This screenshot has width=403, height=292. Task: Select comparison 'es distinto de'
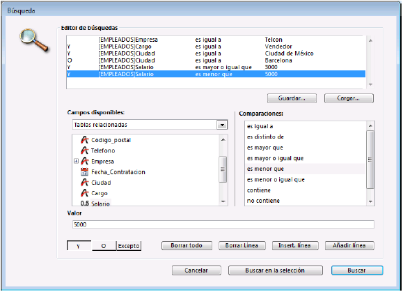(265, 137)
